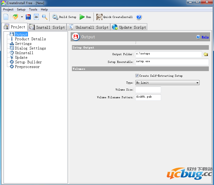The image size is (214, 185).
Task: Launch Quick CreateInstall from the toolbar
Action: click(115, 17)
